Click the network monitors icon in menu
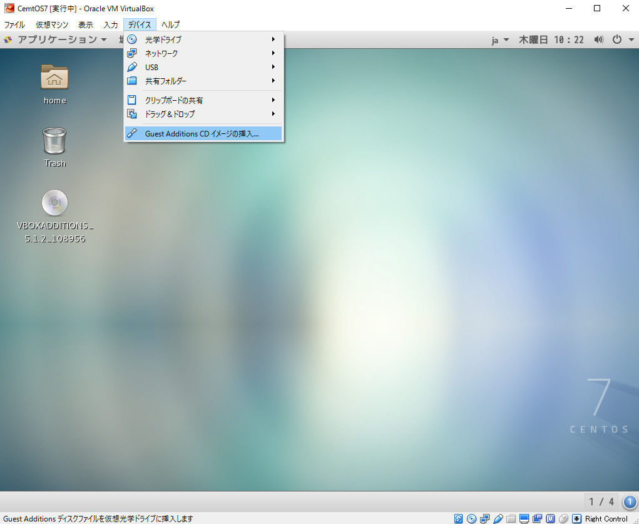The width and height of the screenshot is (639, 524). tap(131, 53)
